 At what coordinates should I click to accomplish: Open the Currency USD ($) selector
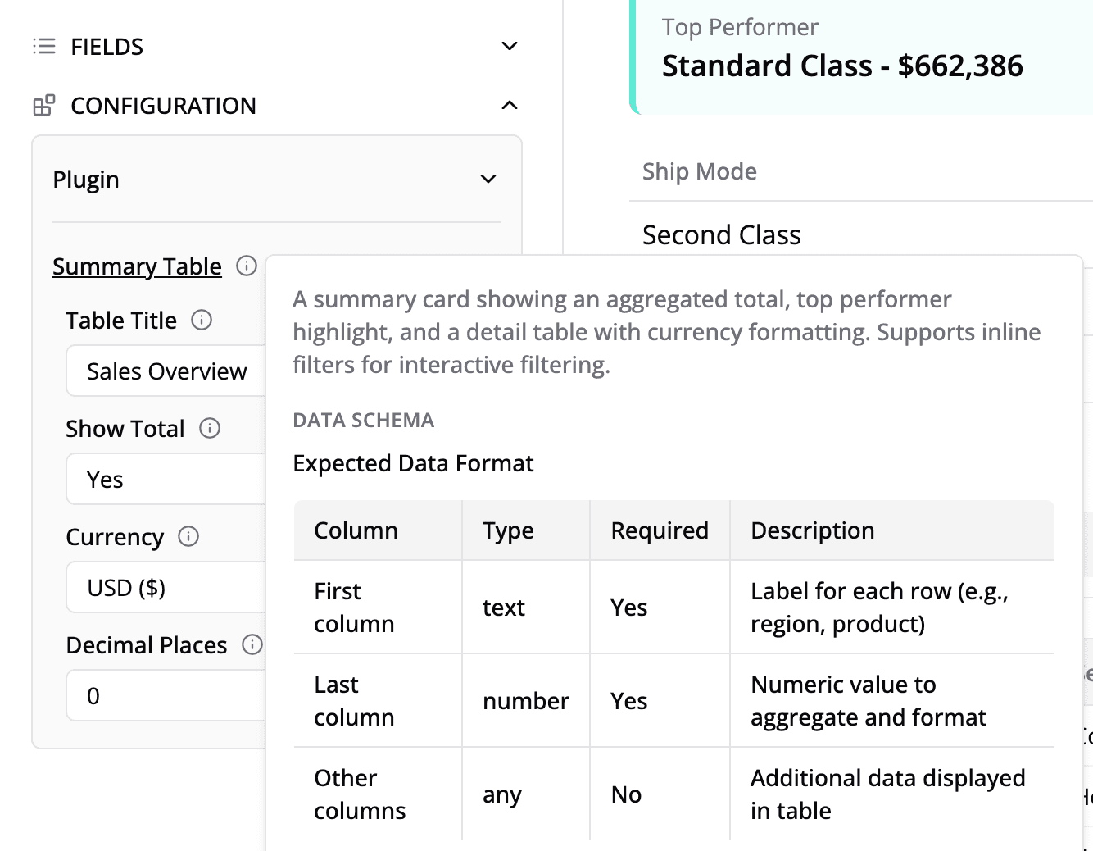tap(164, 588)
